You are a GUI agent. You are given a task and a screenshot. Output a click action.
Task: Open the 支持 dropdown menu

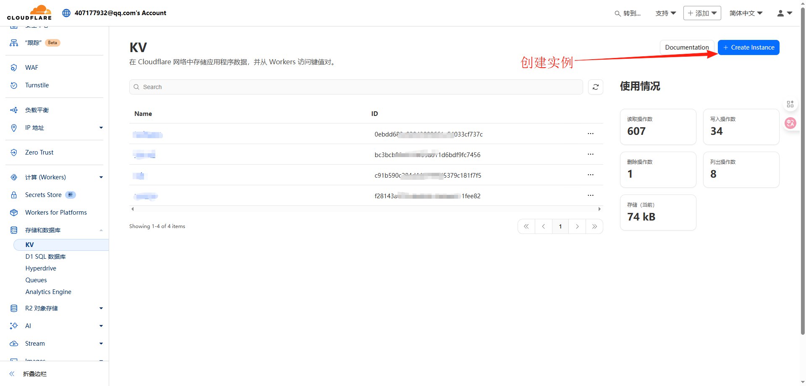[665, 13]
